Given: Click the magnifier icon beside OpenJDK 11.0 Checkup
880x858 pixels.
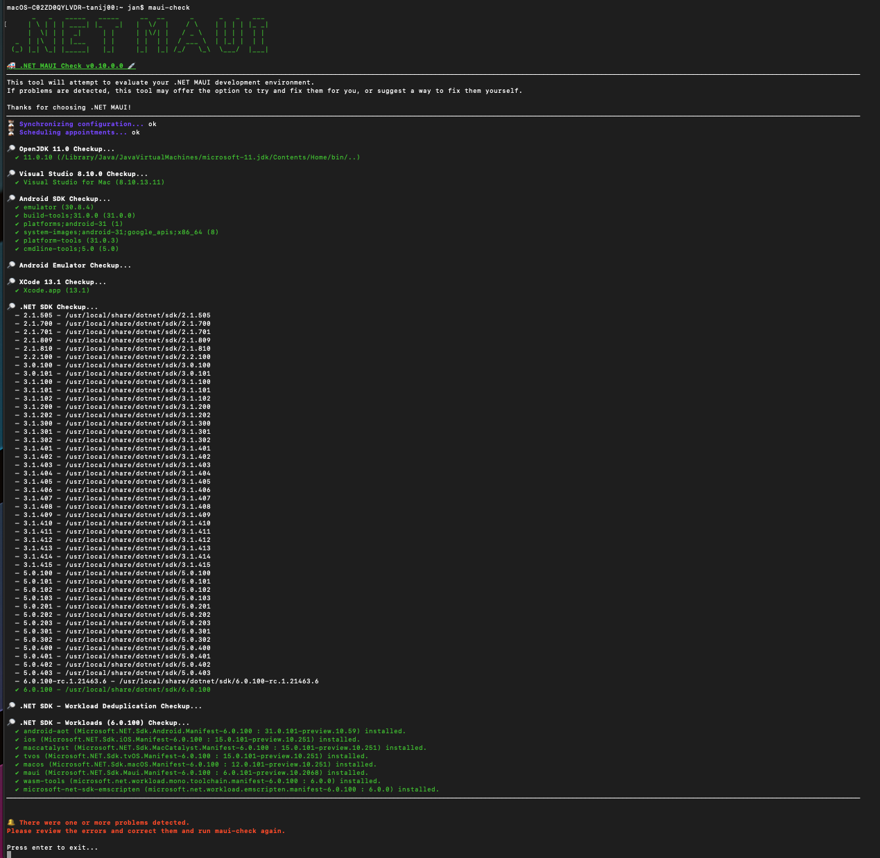Looking at the screenshot, I should coord(11,149).
